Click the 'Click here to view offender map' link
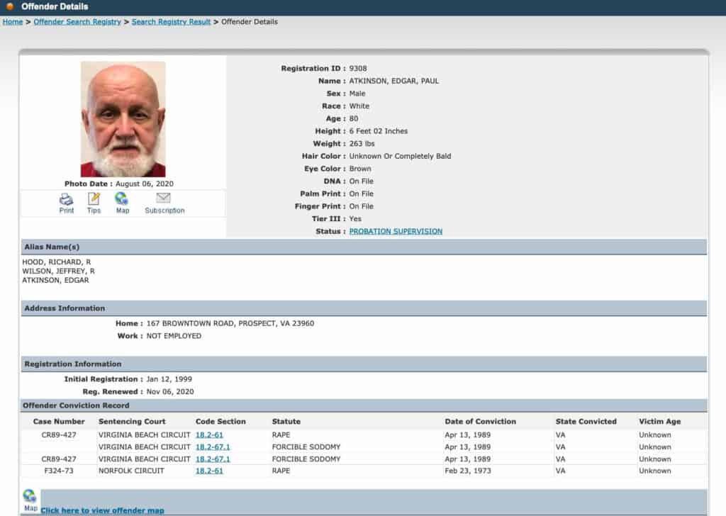726x516 pixels. coord(102,510)
